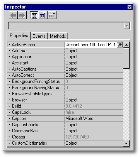Click the BrowseExtraFileTypes empty value field
Viewport: 140px width, 157px height.
click(94, 94)
